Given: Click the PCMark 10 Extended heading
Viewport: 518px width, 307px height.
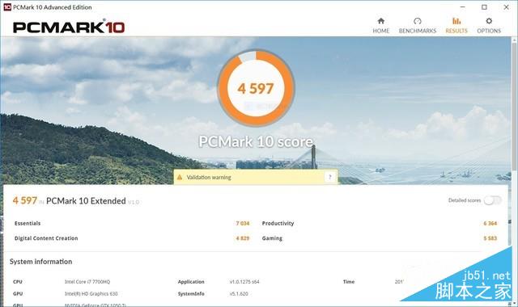Looking at the screenshot, I should point(86,201).
